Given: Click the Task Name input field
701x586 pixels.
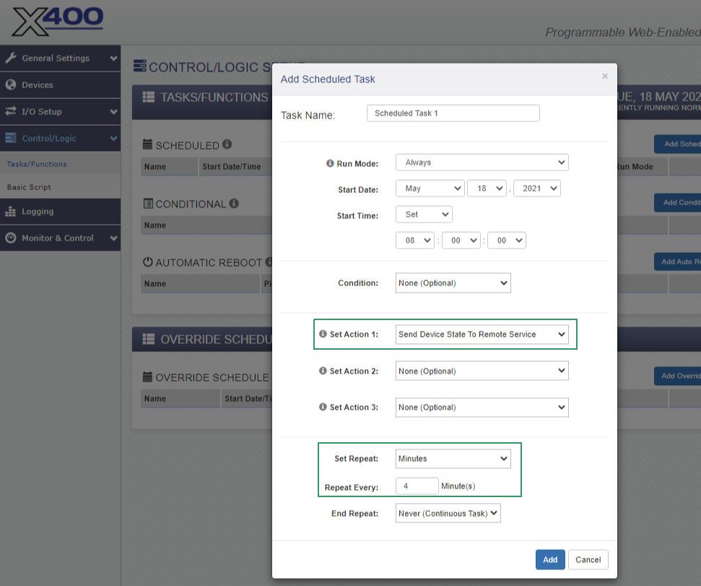Looking at the screenshot, I should tap(453, 113).
